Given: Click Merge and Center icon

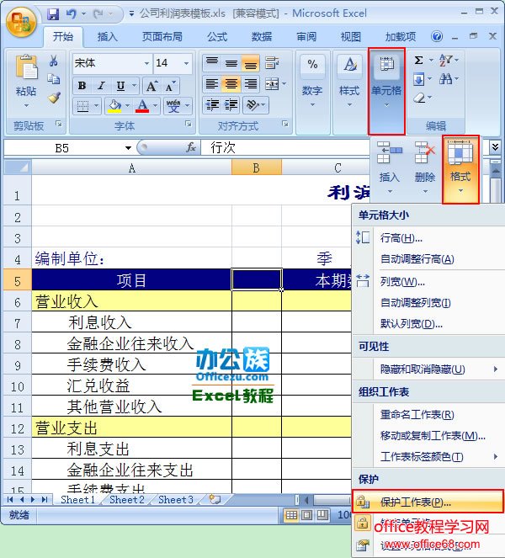Looking at the screenshot, I should (x=272, y=84).
